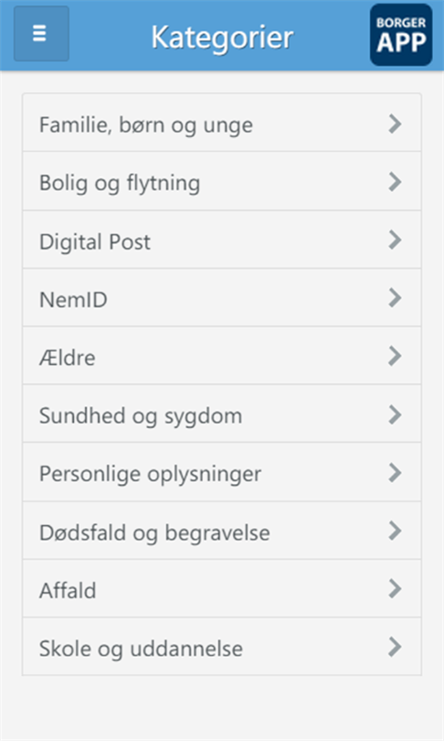Open the NemID category

pyautogui.click(x=222, y=297)
